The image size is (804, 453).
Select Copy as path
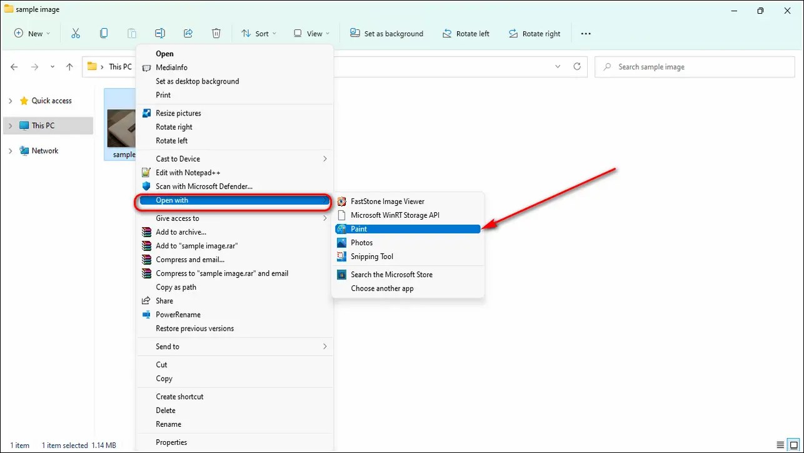pyautogui.click(x=234, y=287)
